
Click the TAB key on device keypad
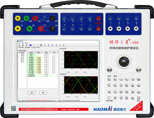tap(133, 79)
